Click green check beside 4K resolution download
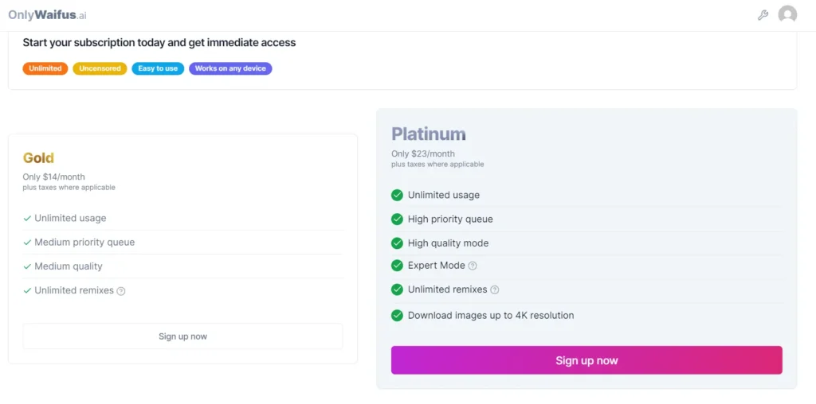 [397, 316]
